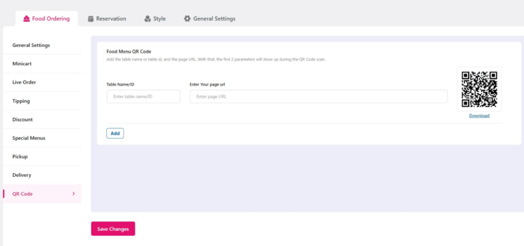Click the 'Food Menu QR Code' heading
The height and width of the screenshot is (246, 524).
(x=128, y=52)
